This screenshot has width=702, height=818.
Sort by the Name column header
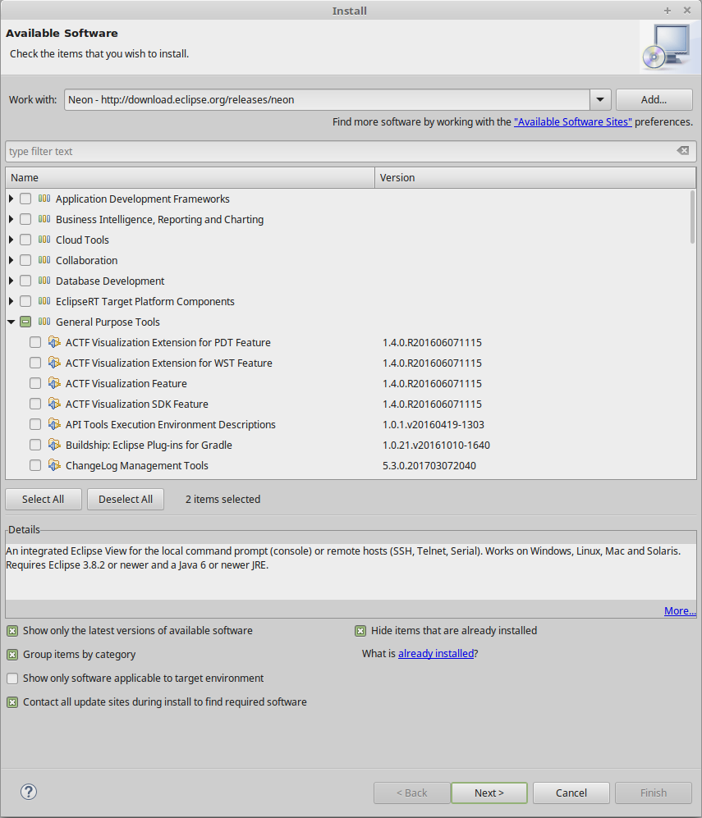[190, 177]
